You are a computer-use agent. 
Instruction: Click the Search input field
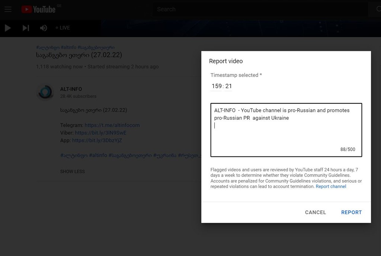coord(260,9)
